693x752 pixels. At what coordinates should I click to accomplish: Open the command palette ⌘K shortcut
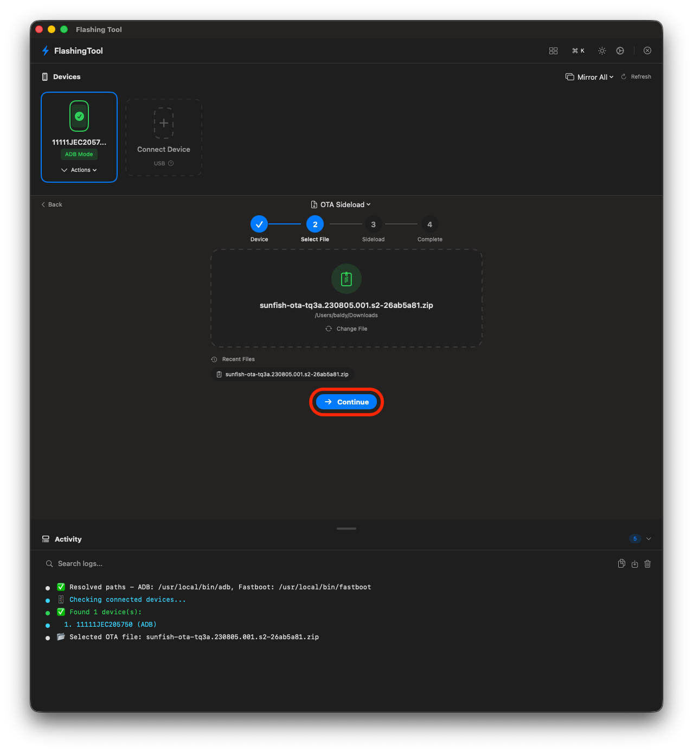pyautogui.click(x=578, y=50)
